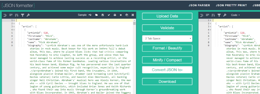Collapse line 4 fold arrow in left editor

14,30
